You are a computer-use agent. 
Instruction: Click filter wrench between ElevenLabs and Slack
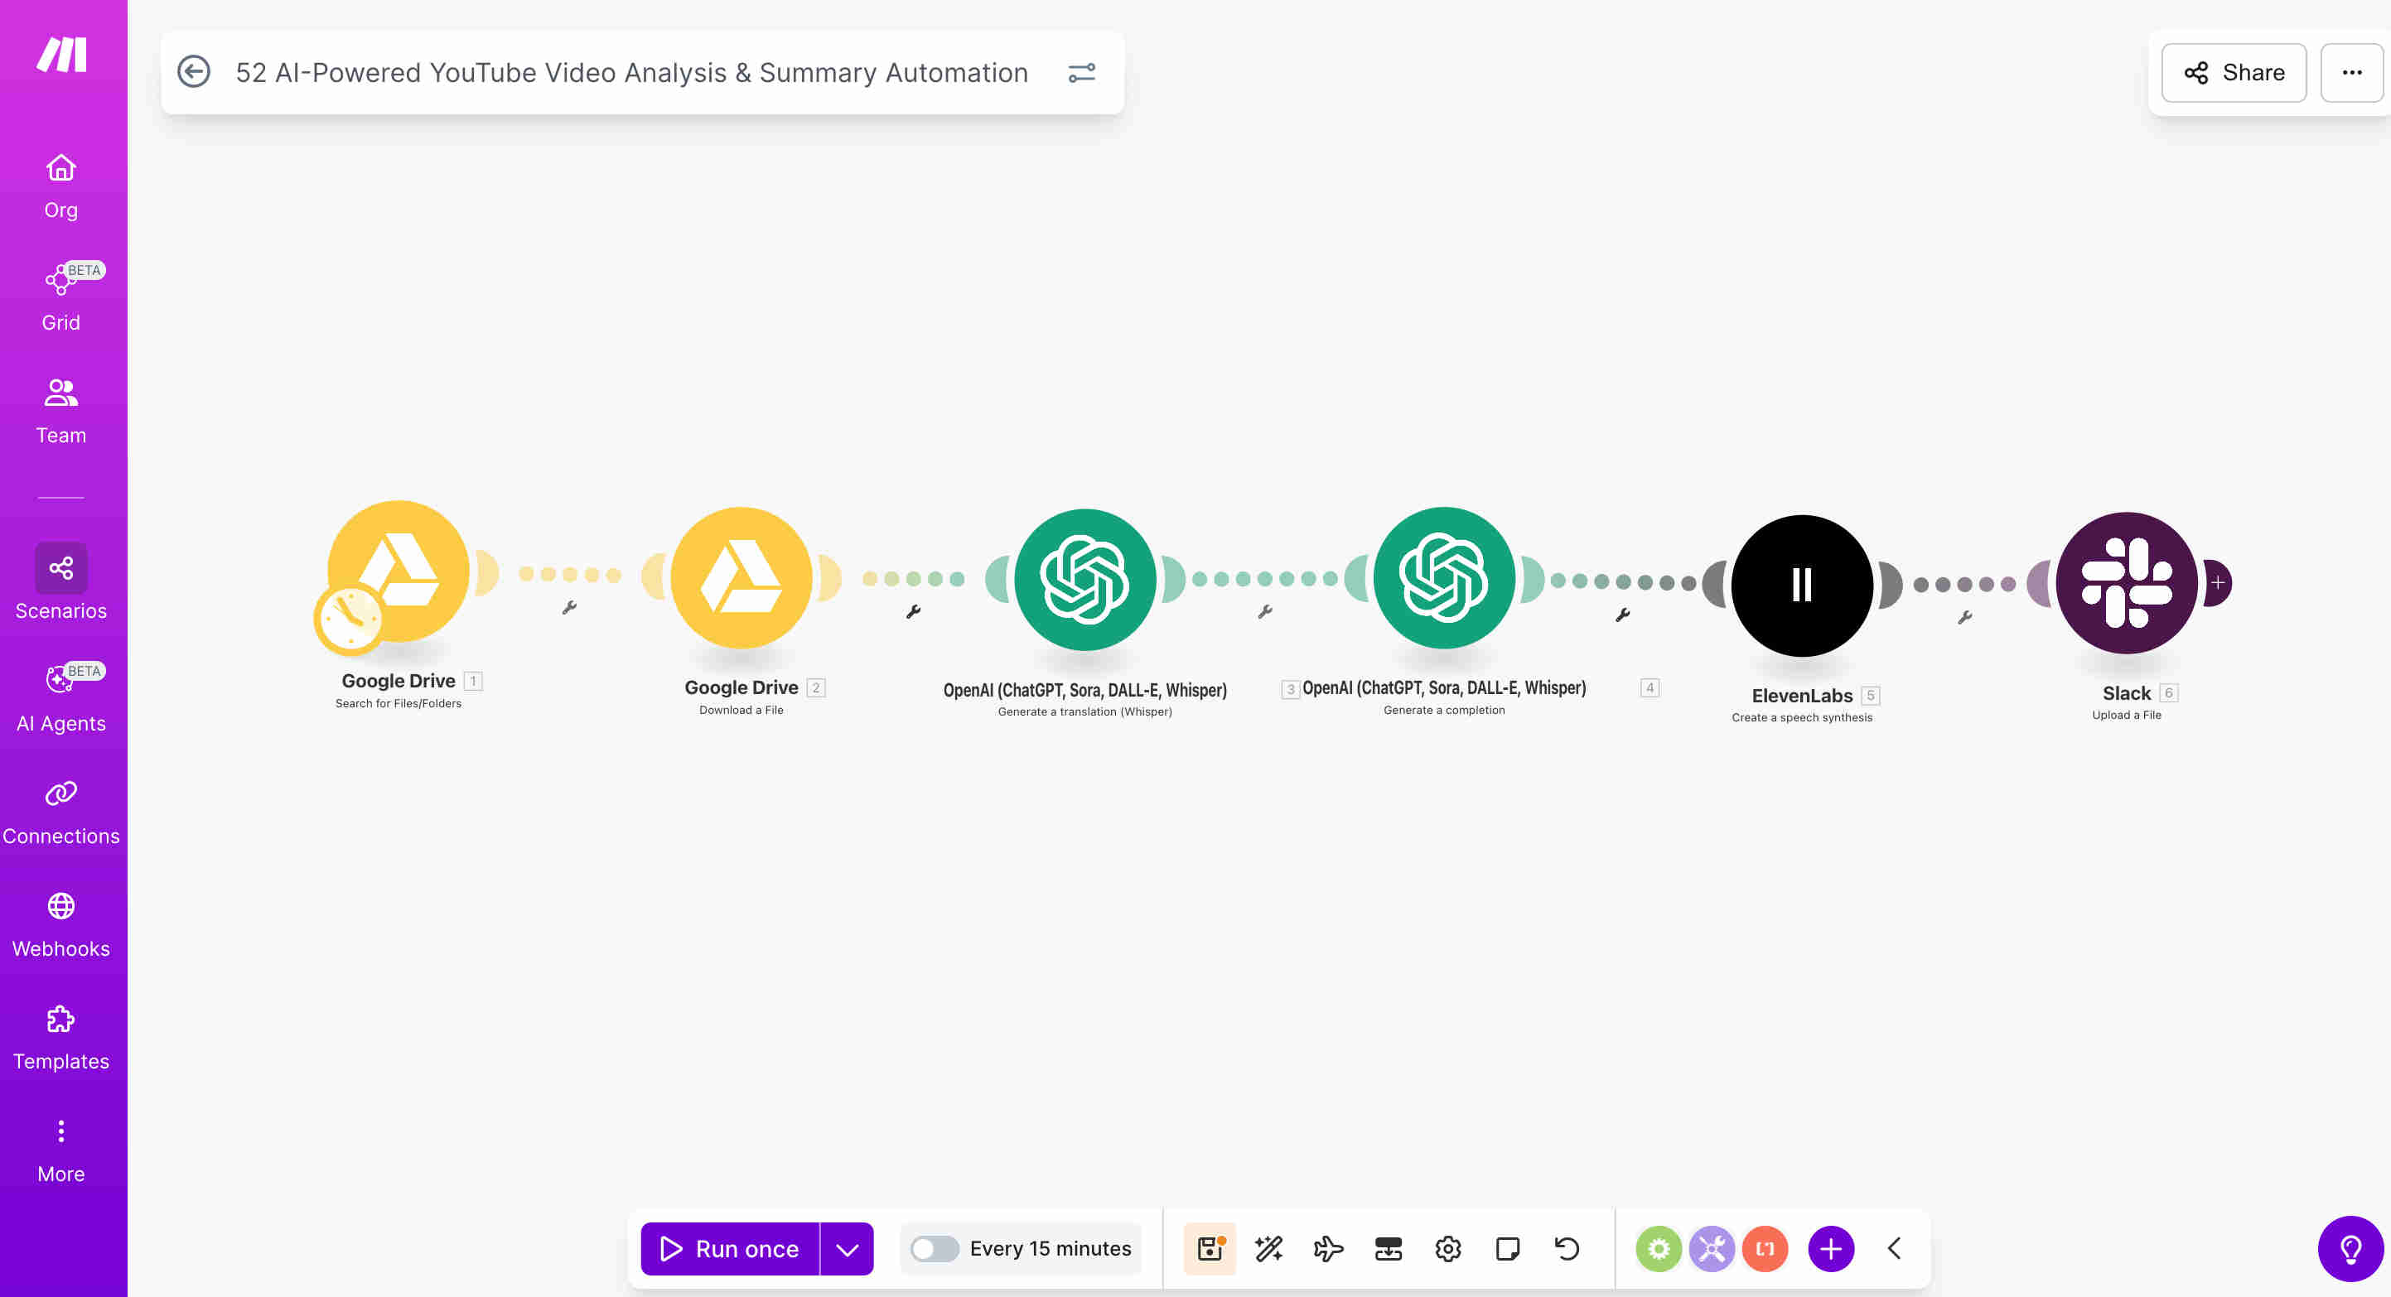click(x=1964, y=617)
